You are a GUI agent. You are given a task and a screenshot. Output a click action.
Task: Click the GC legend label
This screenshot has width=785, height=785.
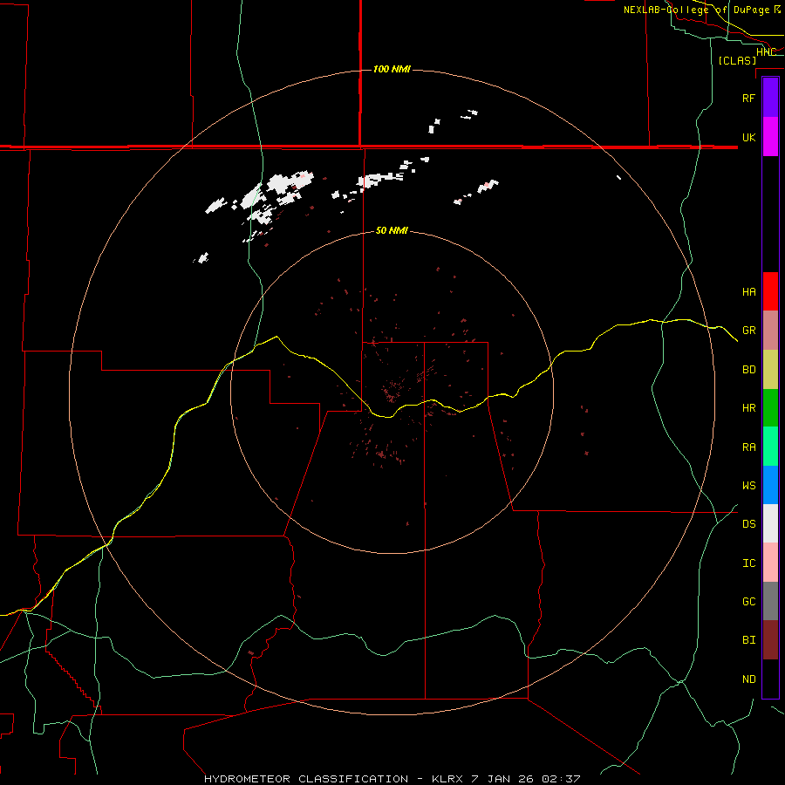coord(748,602)
